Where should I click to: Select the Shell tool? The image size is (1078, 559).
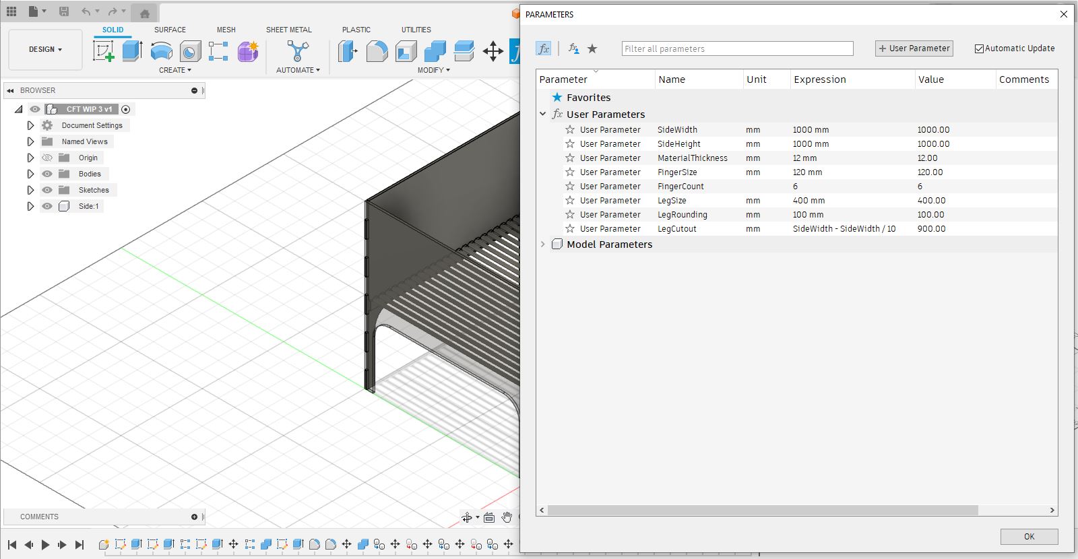click(x=406, y=51)
